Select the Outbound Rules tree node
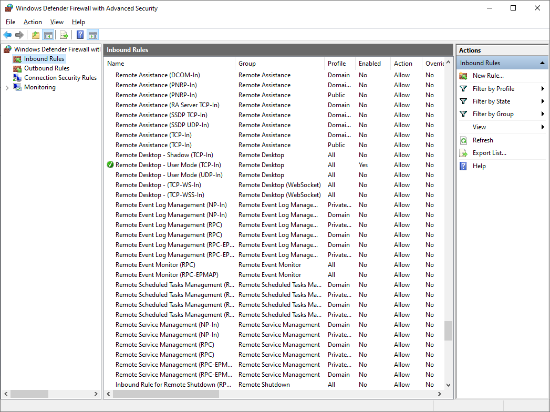Viewport: 550px width, 412px height. click(x=46, y=68)
